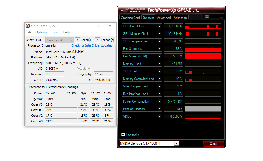
Task: Toggle the Log to file checkbox
Action: (x=123, y=135)
